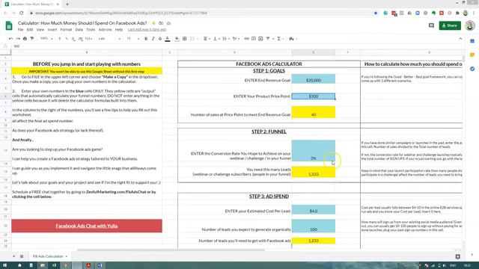The width and height of the screenshot is (479, 269).
Task: Open the font family dropdown
Action: coord(109,39)
